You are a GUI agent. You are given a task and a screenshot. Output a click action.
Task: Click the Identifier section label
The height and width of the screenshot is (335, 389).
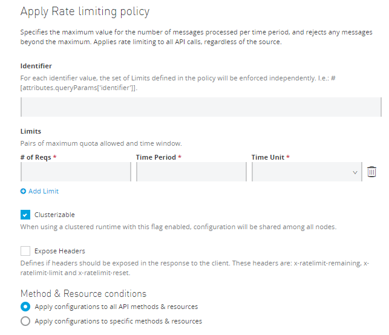(x=36, y=66)
